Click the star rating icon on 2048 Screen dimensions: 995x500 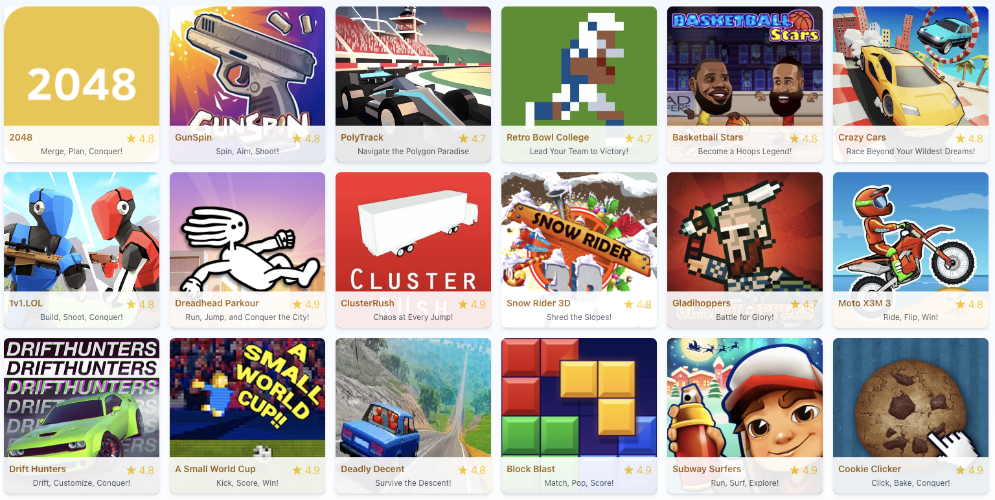click(132, 138)
